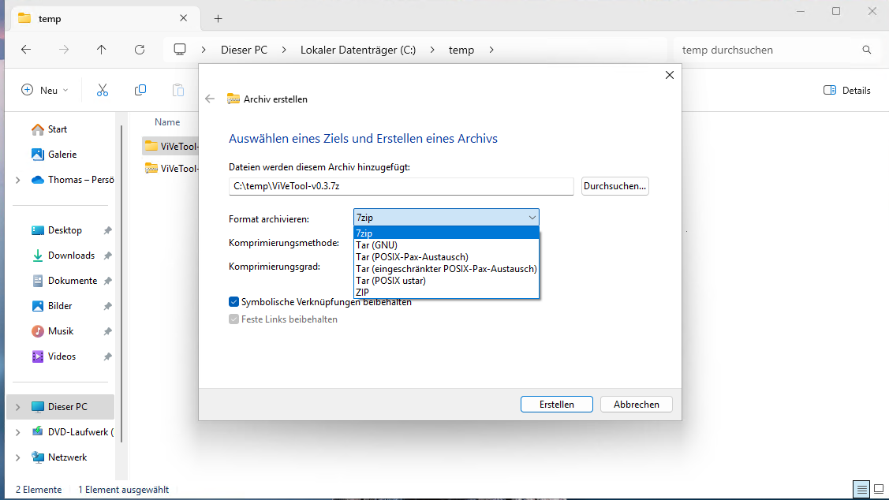Click the 'Feste Links beibehalten' checkbox
The height and width of the screenshot is (500, 889).
233,319
